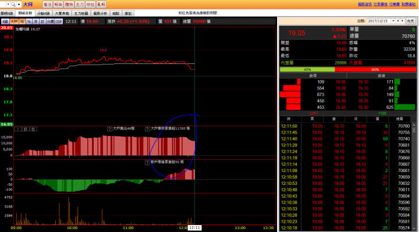Toggle the K線 chart mode button
419x232 pixels.
click(5, 22)
